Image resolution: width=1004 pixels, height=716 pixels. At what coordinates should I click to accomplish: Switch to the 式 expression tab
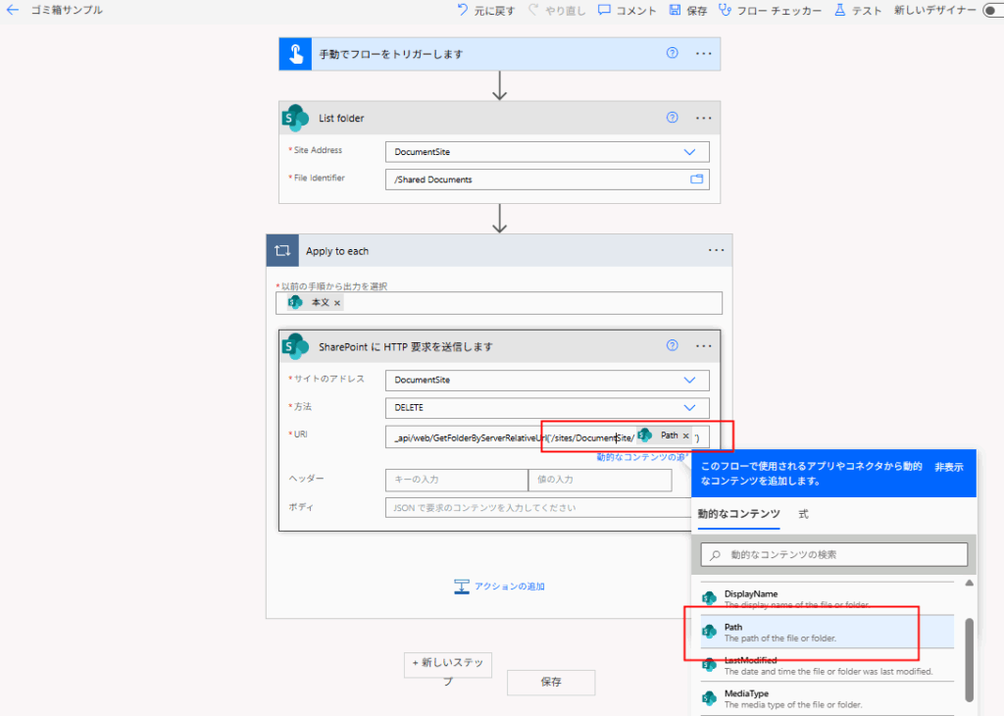point(803,514)
